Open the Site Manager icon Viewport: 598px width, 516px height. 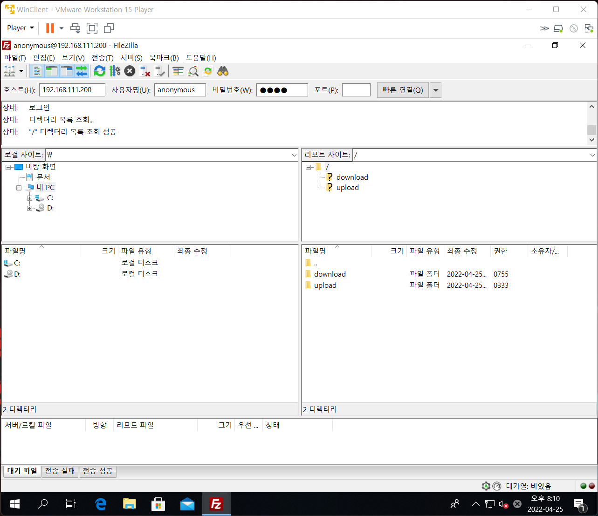pos(9,71)
